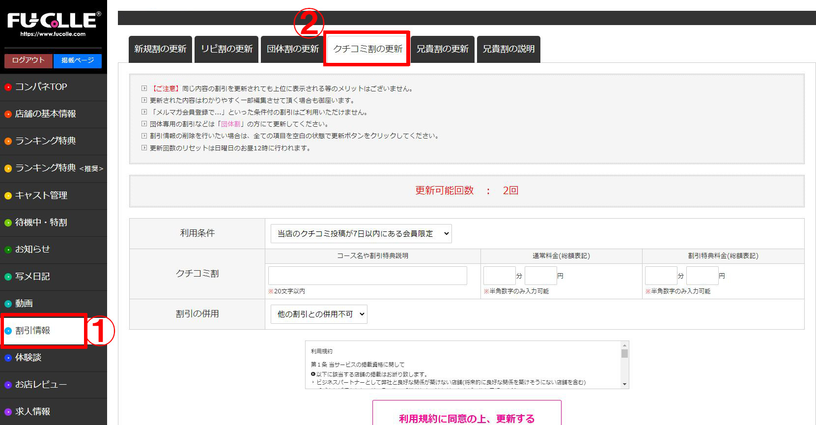This screenshot has width=816, height=425.
Task: Select キャスト管理 in the sidebar
Action: [41, 196]
